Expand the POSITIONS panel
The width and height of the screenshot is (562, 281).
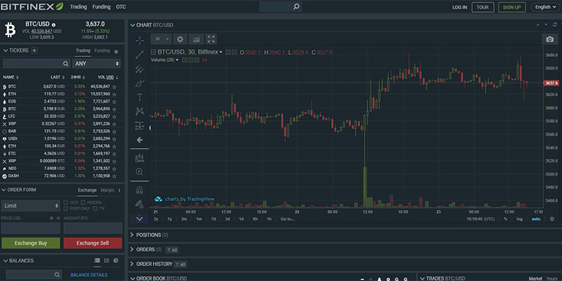click(132, 235)
